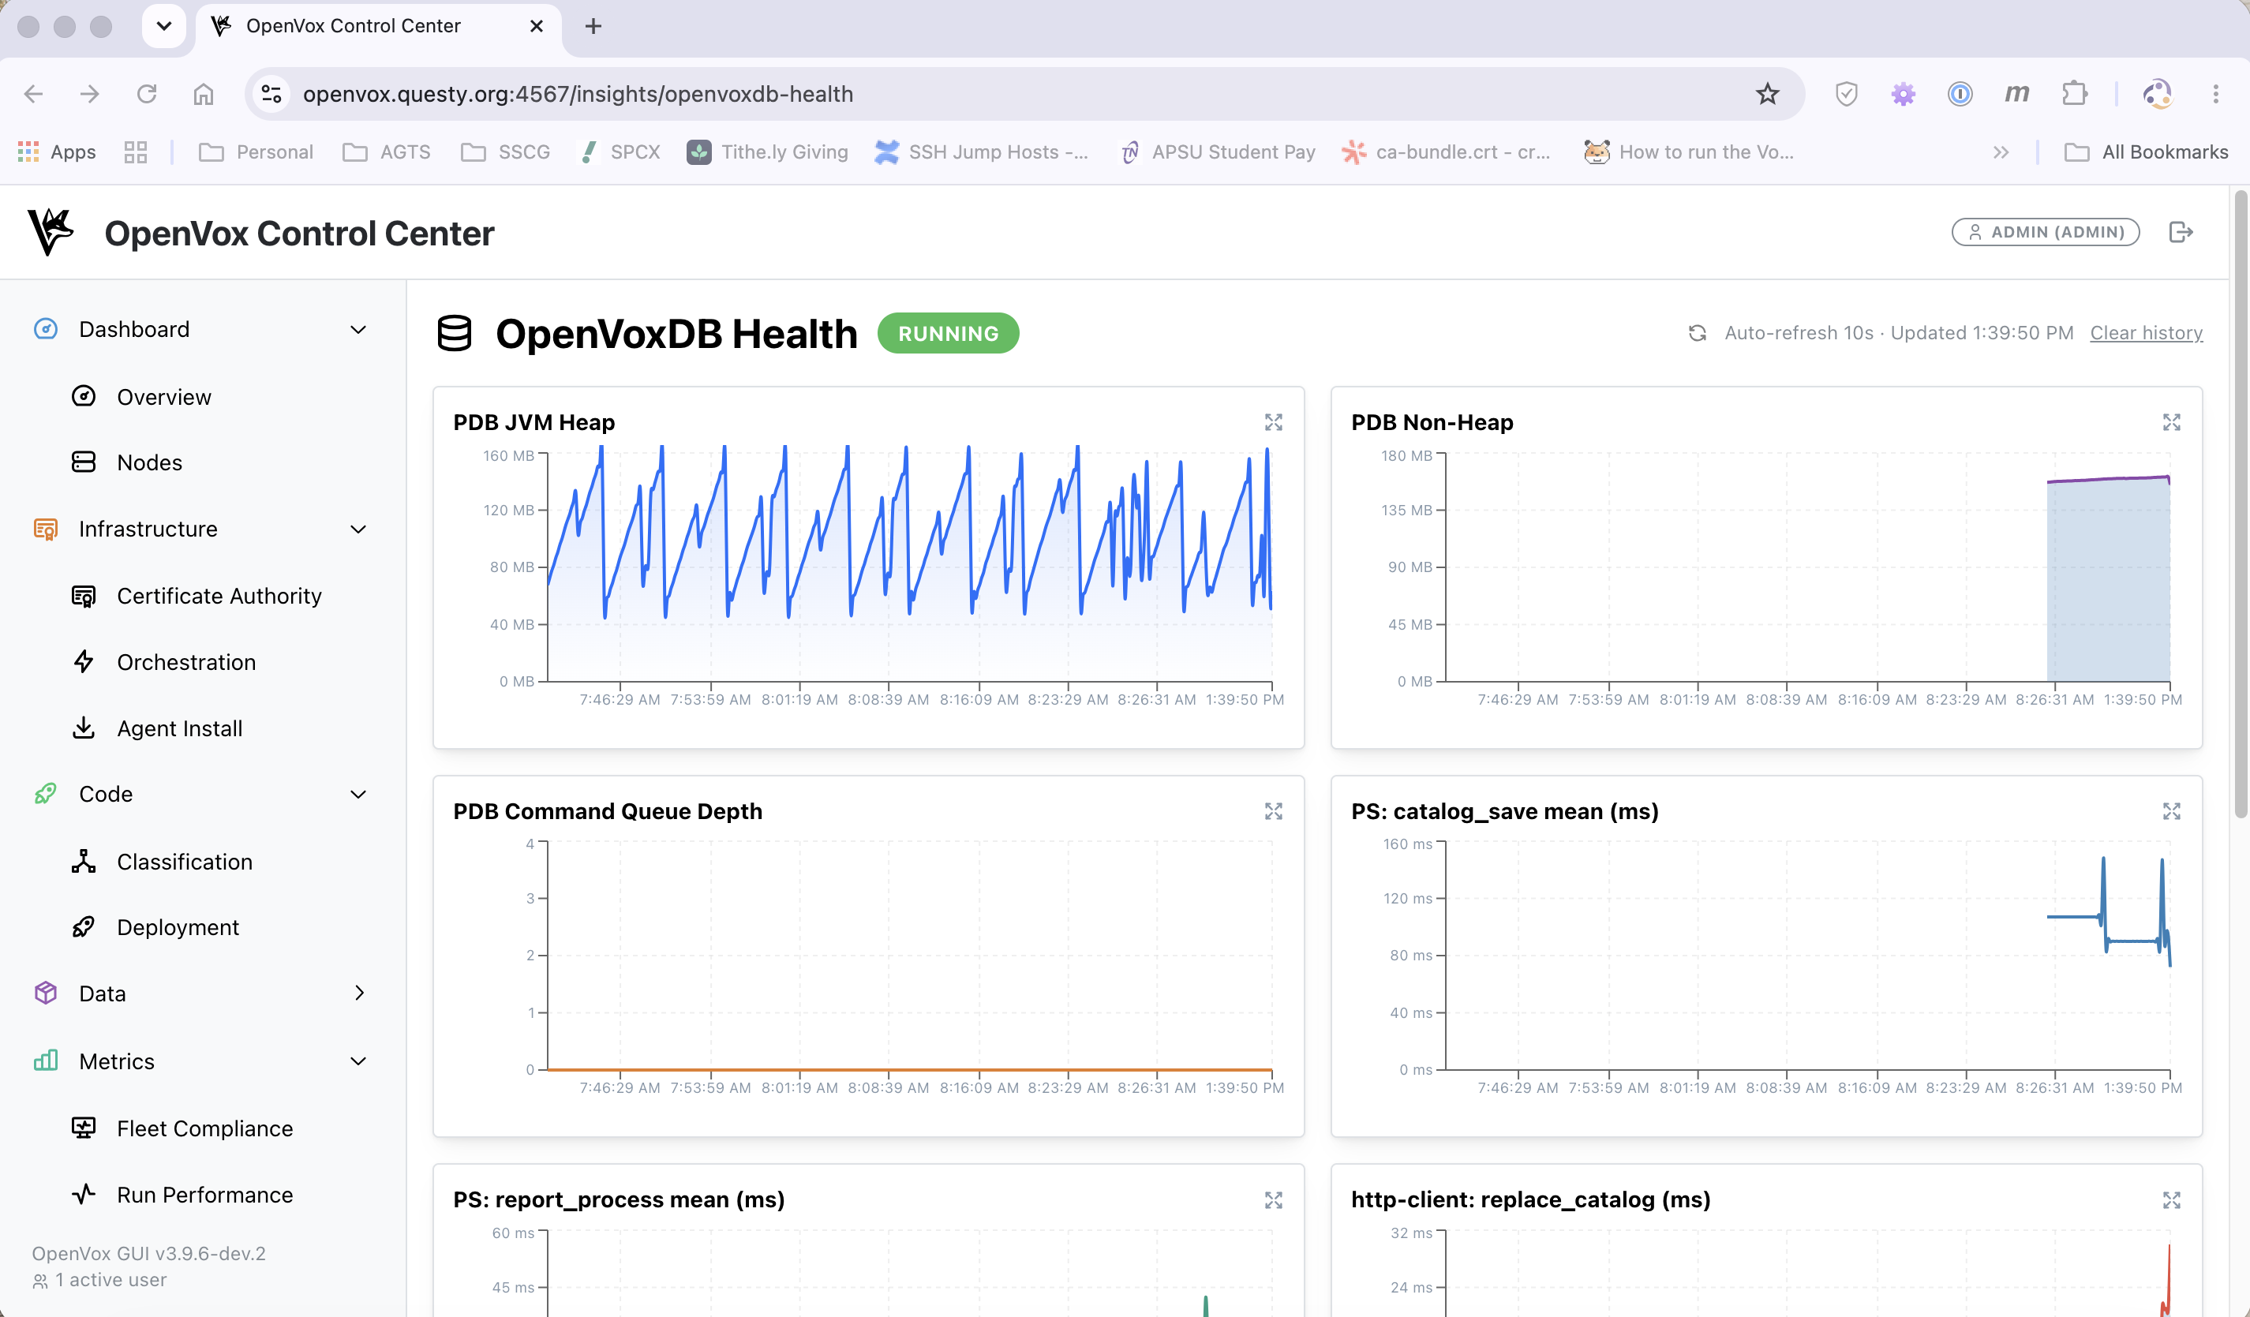Screen dimensions: 2250x1317
Task: Click the auto-refresh icon
Action: 1698,333
